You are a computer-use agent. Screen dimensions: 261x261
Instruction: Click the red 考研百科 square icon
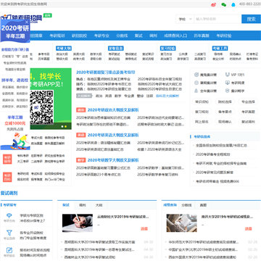[x=7, y=177]
